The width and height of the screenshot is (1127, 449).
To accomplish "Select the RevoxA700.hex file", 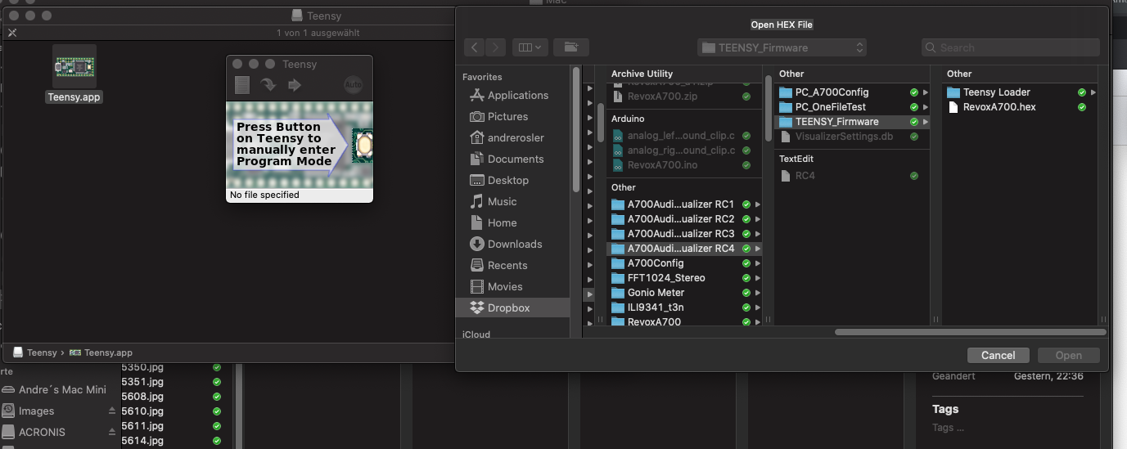I will [x=1019, y=106].
